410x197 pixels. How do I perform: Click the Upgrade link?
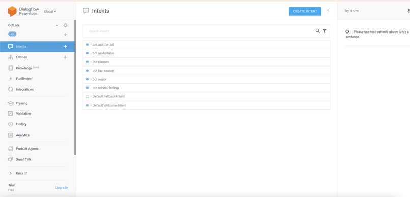[62, 187]
